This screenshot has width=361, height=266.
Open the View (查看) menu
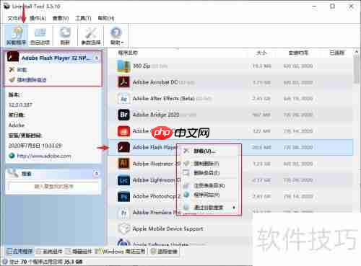point(61,18)
